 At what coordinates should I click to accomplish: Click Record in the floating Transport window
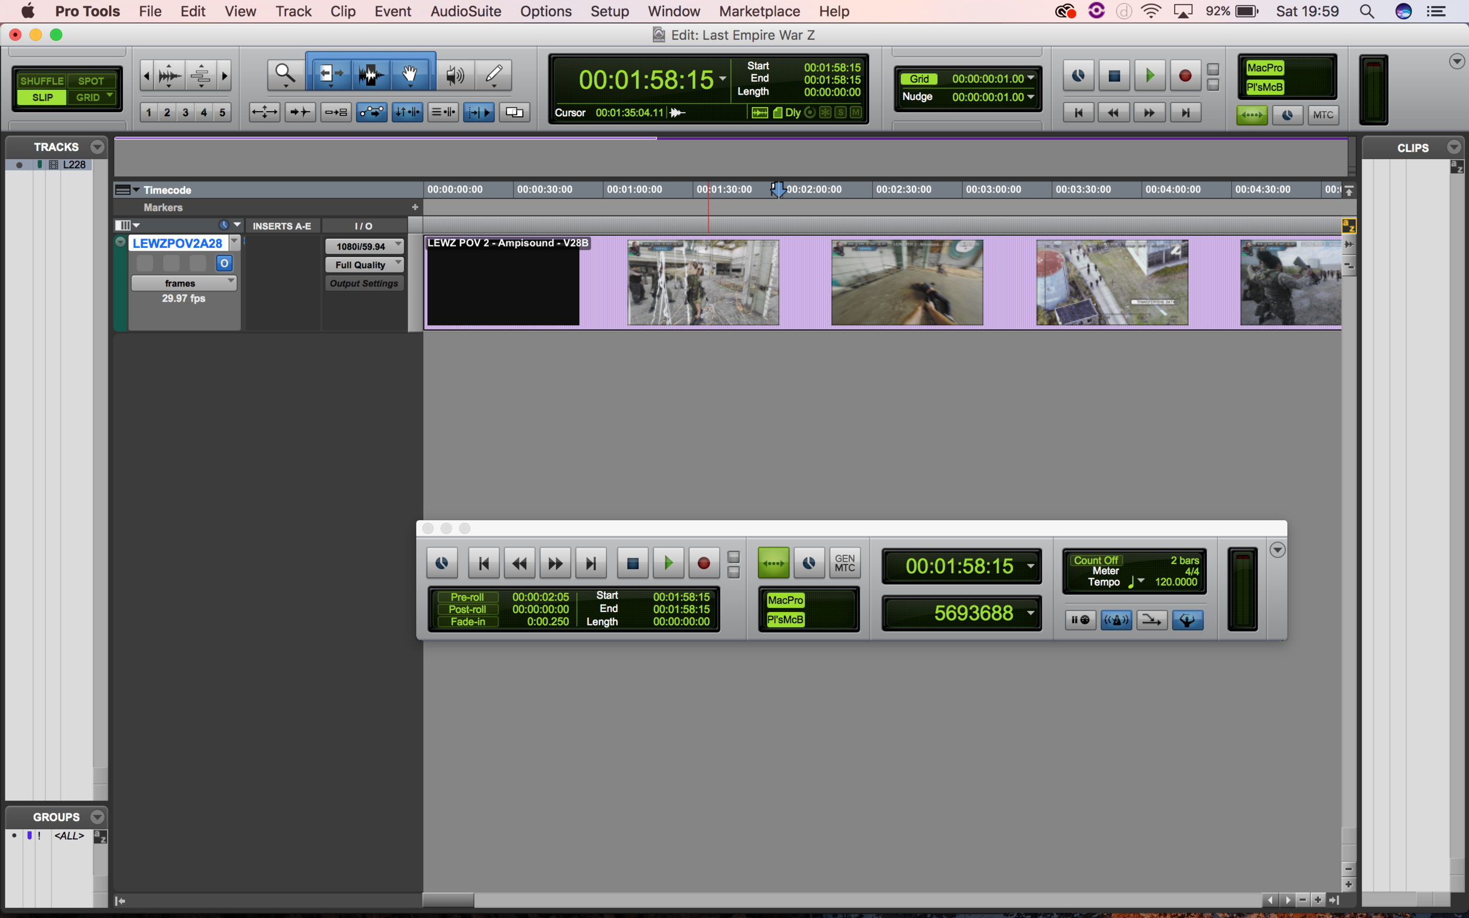[x=703, y=563]
